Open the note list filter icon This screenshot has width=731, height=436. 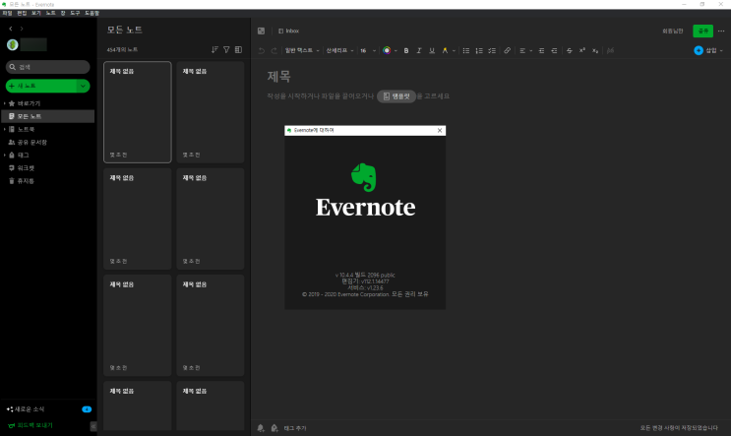click(226, 49)
